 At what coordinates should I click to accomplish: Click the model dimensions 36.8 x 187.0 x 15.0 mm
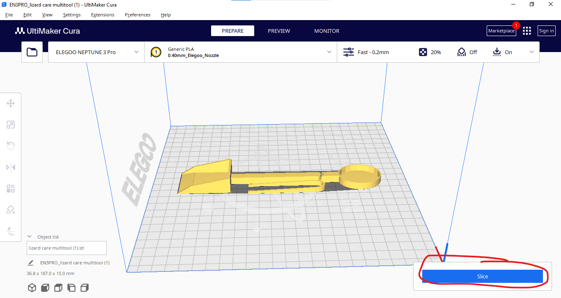coord(51,273)
